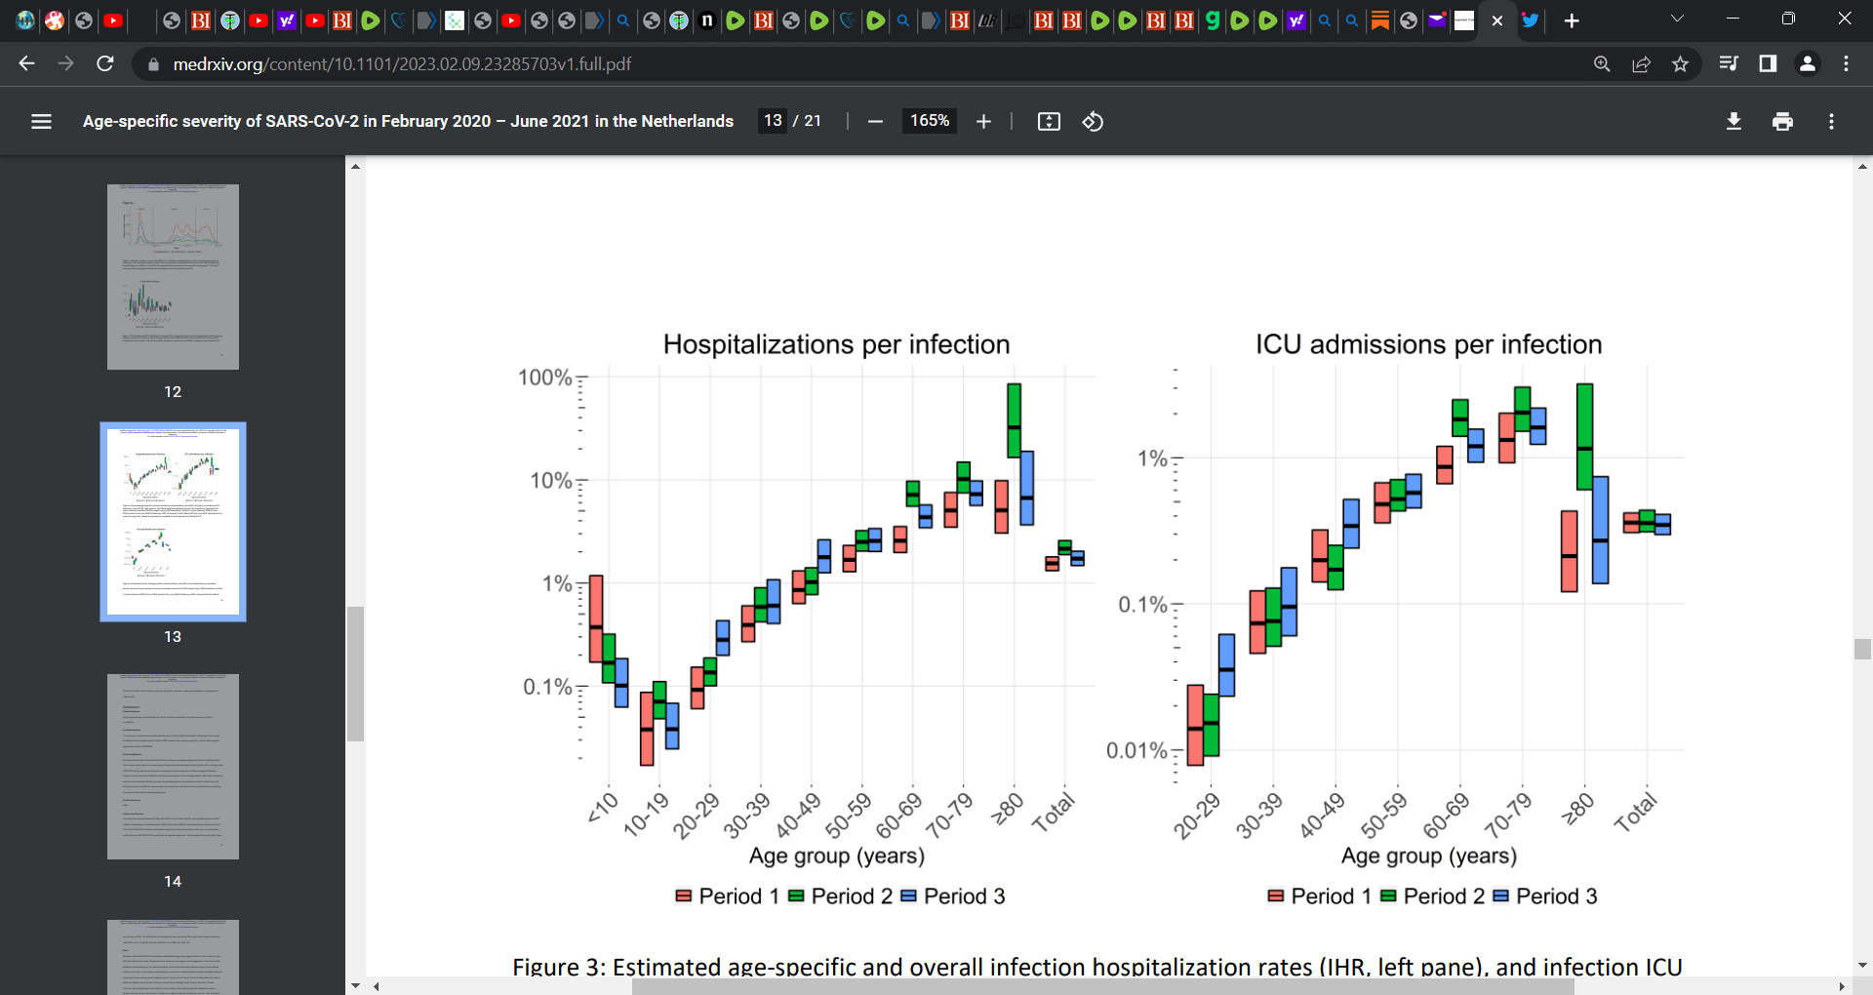Image resolution: width=1873 pixels, height=995 pixels.
Task: Open a new browser tab
Action: pos(1572,20)
